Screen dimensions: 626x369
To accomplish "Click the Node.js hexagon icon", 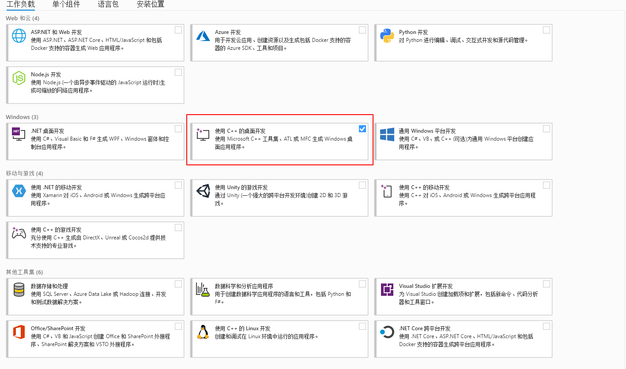I will coord(19,78).
